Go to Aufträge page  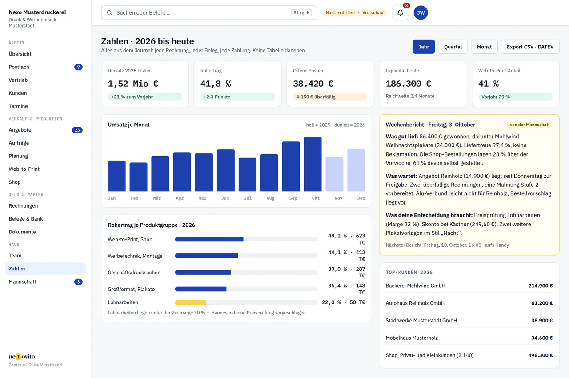45,143
